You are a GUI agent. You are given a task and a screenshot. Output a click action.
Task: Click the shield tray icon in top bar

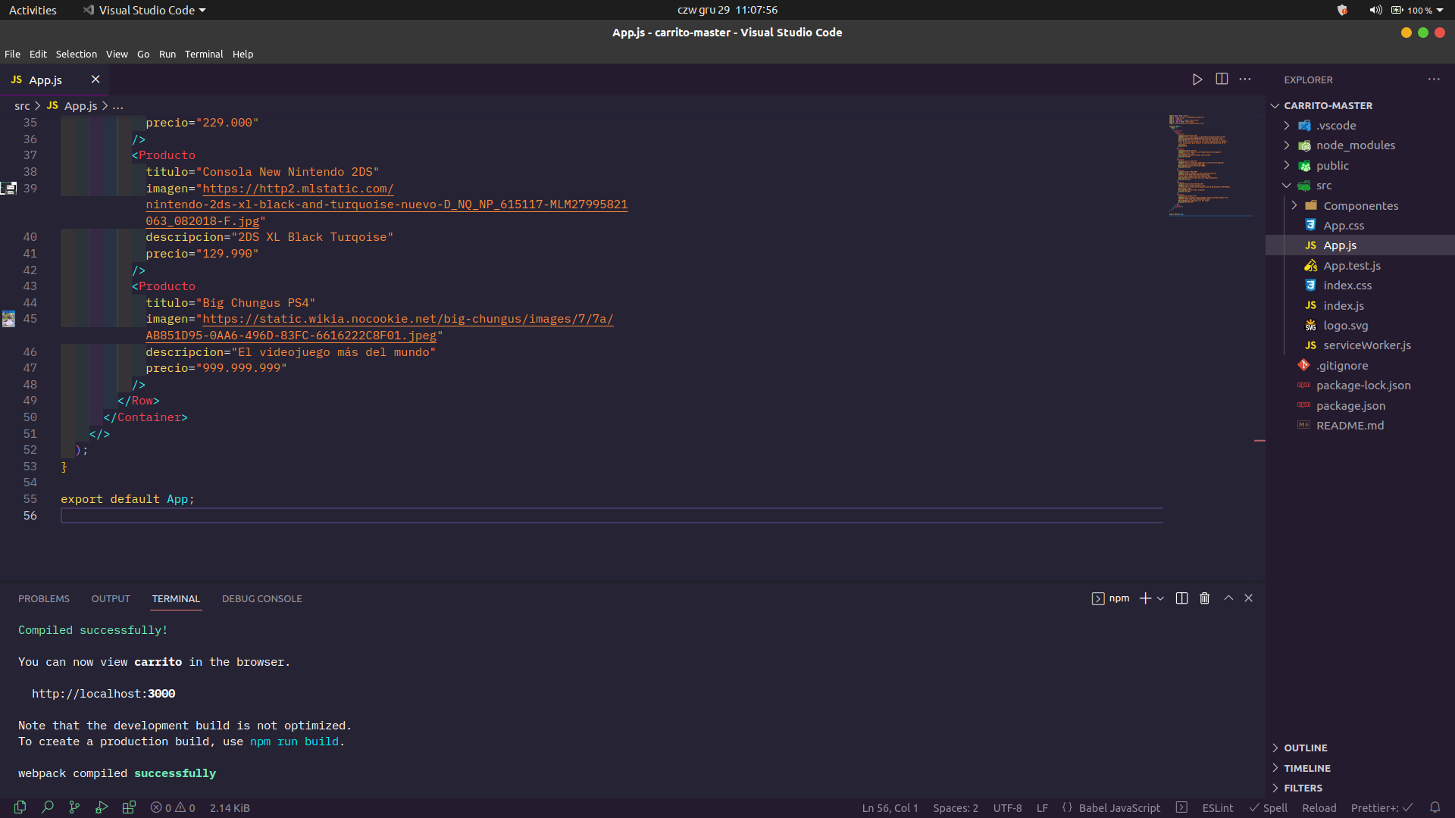1342,10
